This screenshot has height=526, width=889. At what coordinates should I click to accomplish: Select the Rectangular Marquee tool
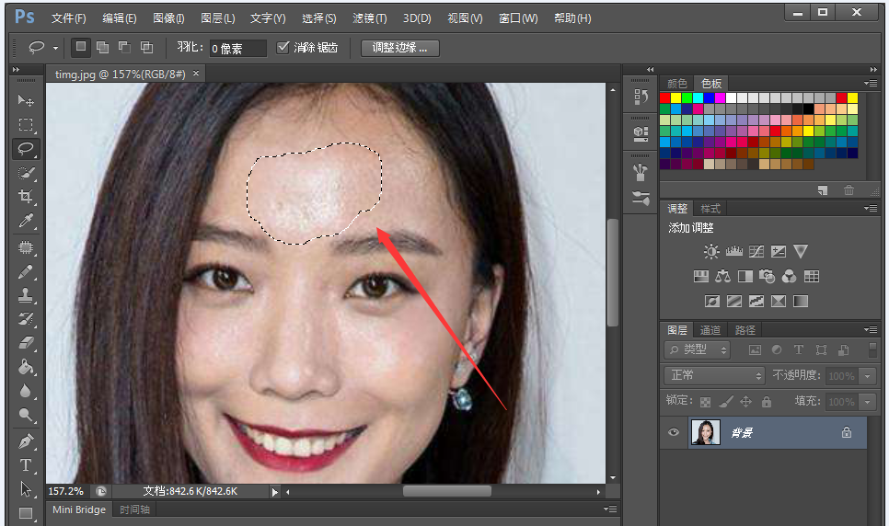click(26, 125)
